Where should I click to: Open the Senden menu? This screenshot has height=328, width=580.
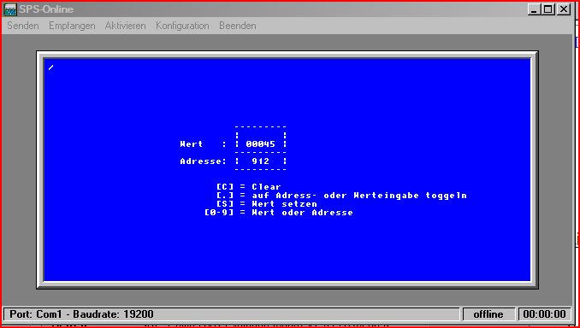(x=23, y=26)
